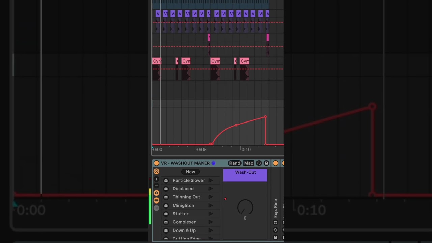Select the Stutter variation name
The width and height of the screenshot is (432, 243).
pos(181,214)
